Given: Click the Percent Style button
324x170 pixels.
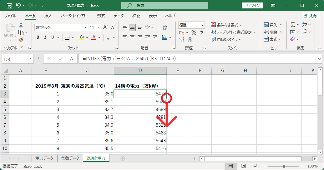Looking at the screenshot, I should click(x=194, y=32).
